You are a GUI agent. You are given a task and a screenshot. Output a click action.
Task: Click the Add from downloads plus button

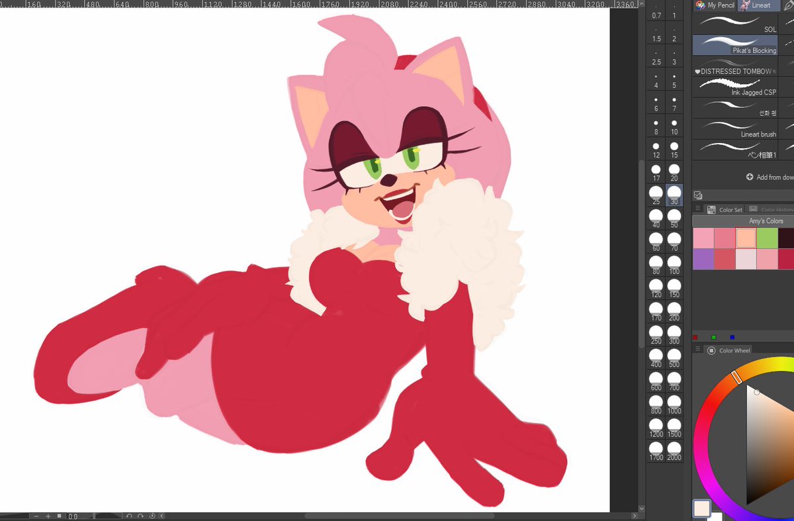[750, 177]
